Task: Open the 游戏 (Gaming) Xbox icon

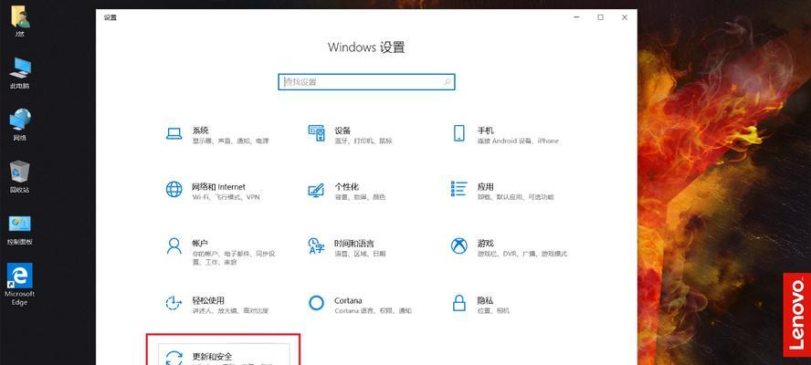Action: 458,246
